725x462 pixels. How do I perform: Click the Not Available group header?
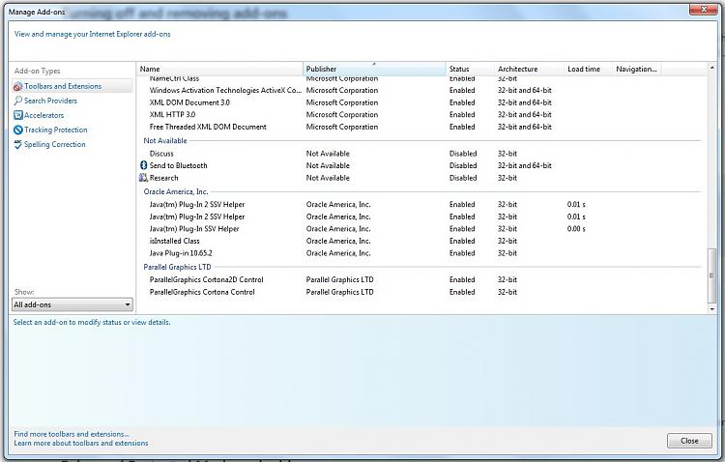pos(165,140)
